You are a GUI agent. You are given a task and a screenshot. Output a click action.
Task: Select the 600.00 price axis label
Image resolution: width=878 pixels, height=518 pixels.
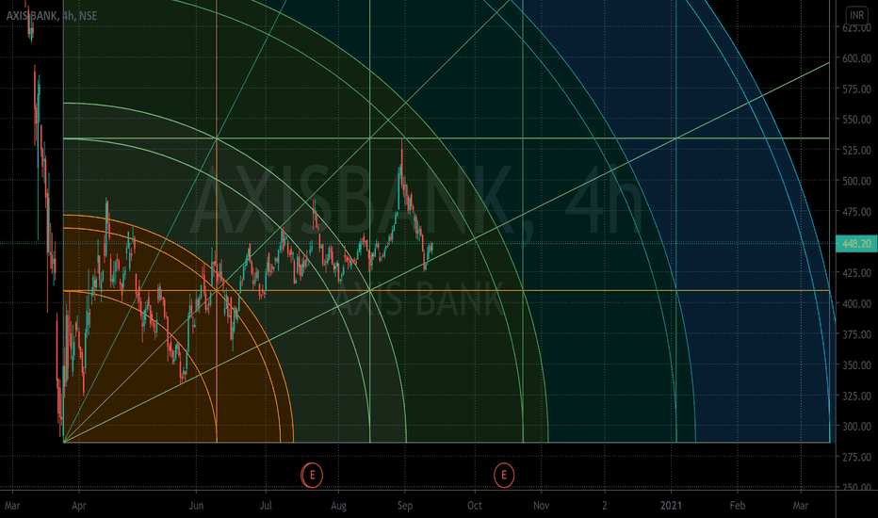(856, 58)
